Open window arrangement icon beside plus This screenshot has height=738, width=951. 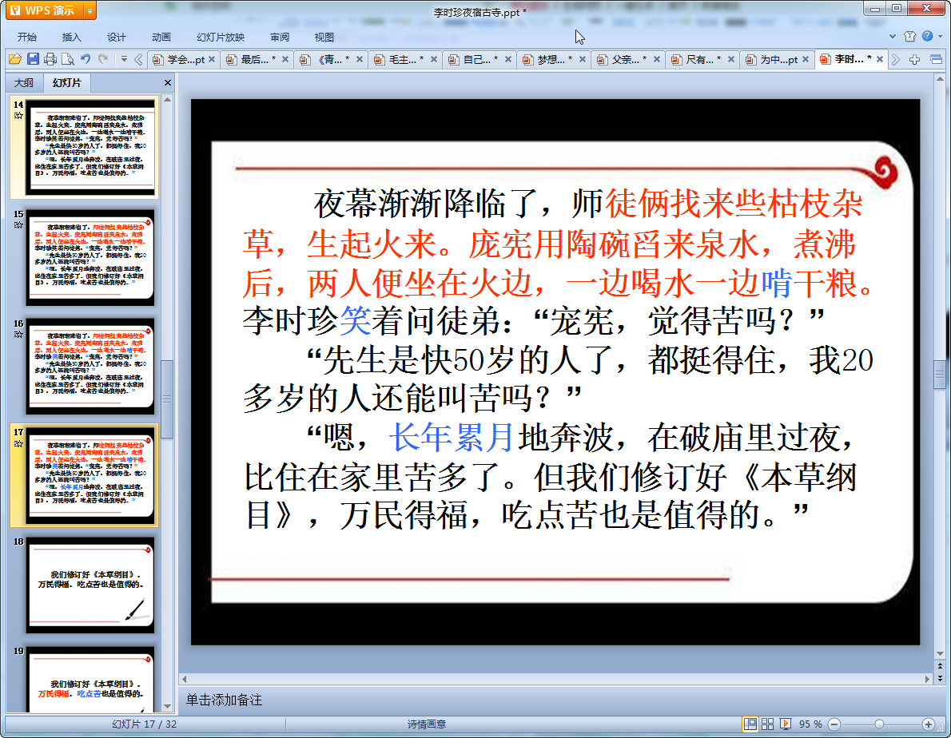(x=936, y=59)
